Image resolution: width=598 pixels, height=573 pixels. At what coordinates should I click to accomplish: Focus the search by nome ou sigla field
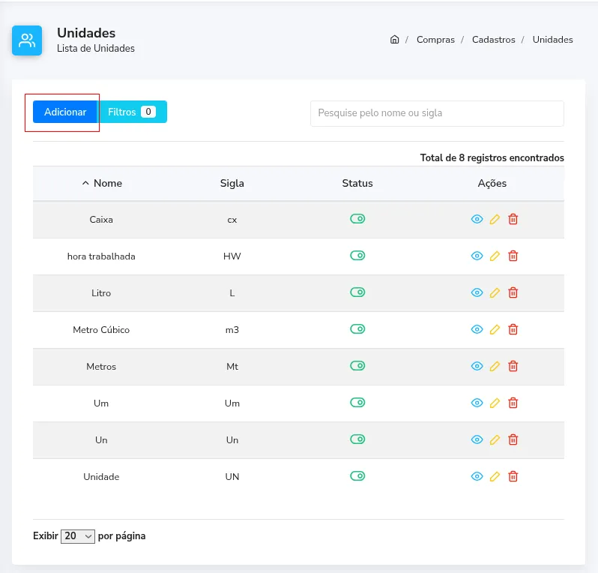tap(437, 113)
